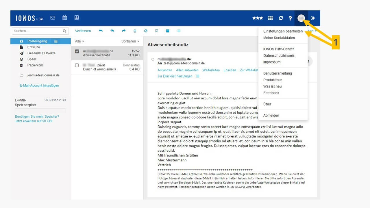The width and height of the screenshot is (370, 208).
Task: Open the apps grid launcher icon
Action: pos(270,18)
